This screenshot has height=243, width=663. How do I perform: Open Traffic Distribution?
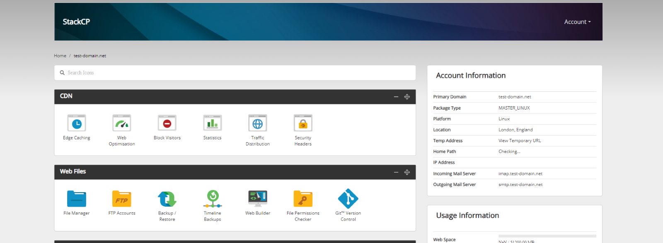point(257,123)
